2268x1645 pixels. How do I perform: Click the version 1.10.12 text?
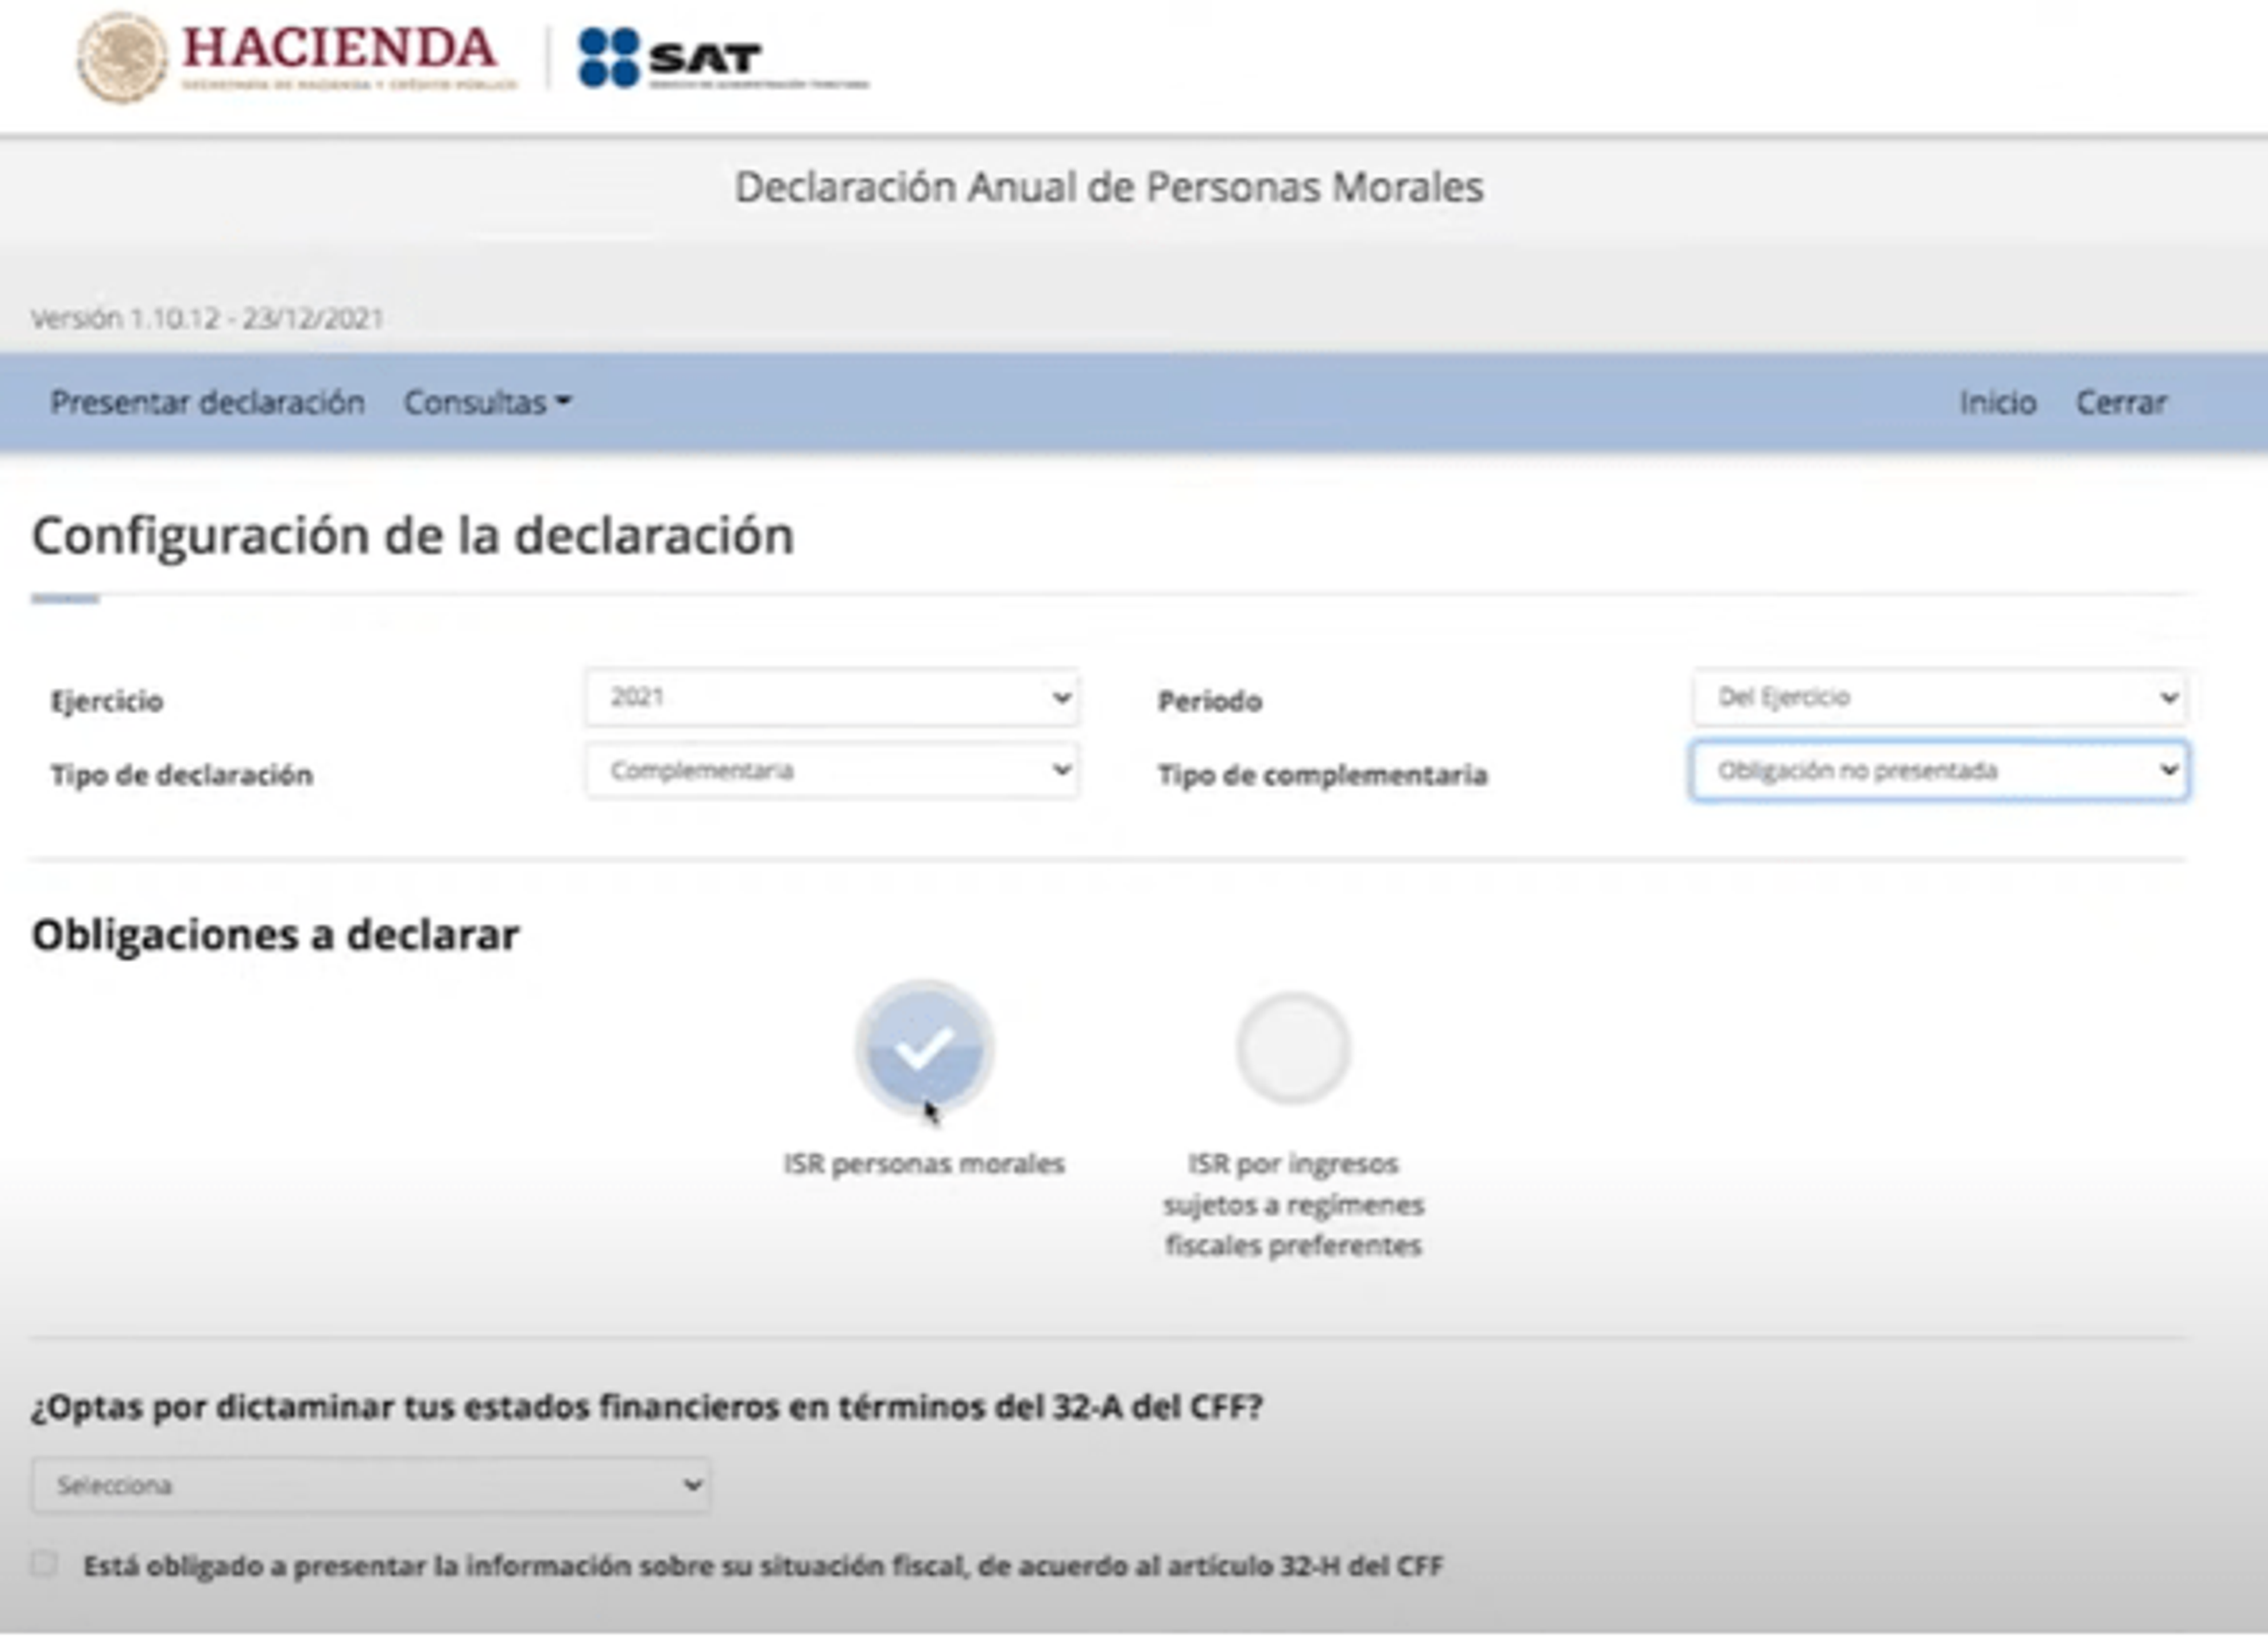(207, 318)
